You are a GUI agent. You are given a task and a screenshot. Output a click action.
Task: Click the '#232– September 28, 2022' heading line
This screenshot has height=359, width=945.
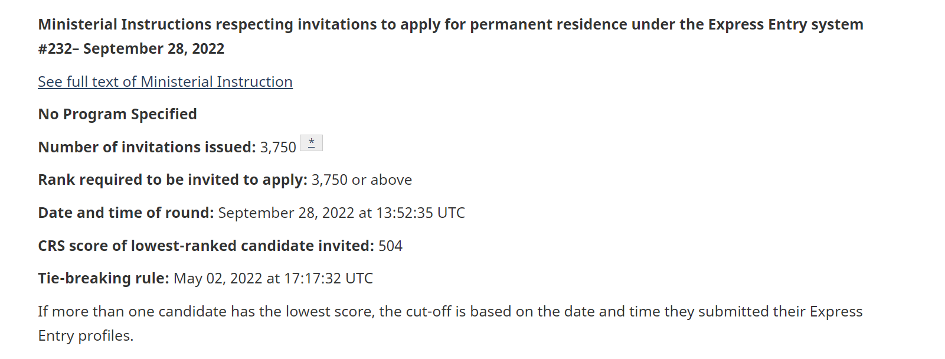point(131,48)
